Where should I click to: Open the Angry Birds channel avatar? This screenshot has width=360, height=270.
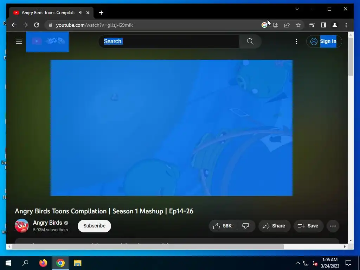point(22,226)
